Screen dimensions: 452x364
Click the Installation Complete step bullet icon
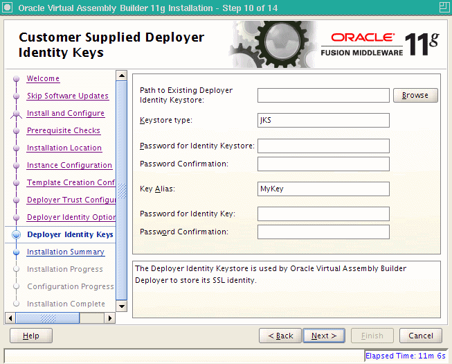point(17,304)
